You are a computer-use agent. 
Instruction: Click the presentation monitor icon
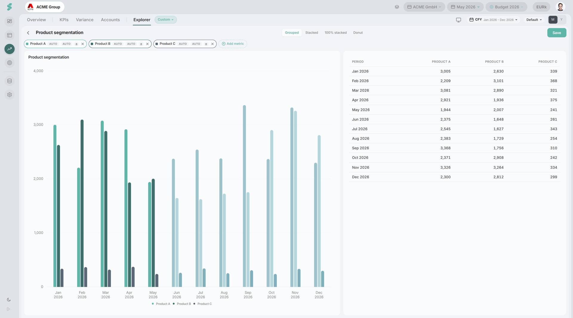(x=458, y=20)
